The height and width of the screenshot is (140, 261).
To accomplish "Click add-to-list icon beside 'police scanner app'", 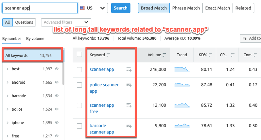I will [129, 85].
